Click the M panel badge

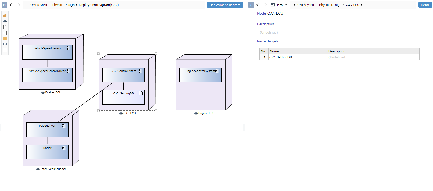coord(4,5)
